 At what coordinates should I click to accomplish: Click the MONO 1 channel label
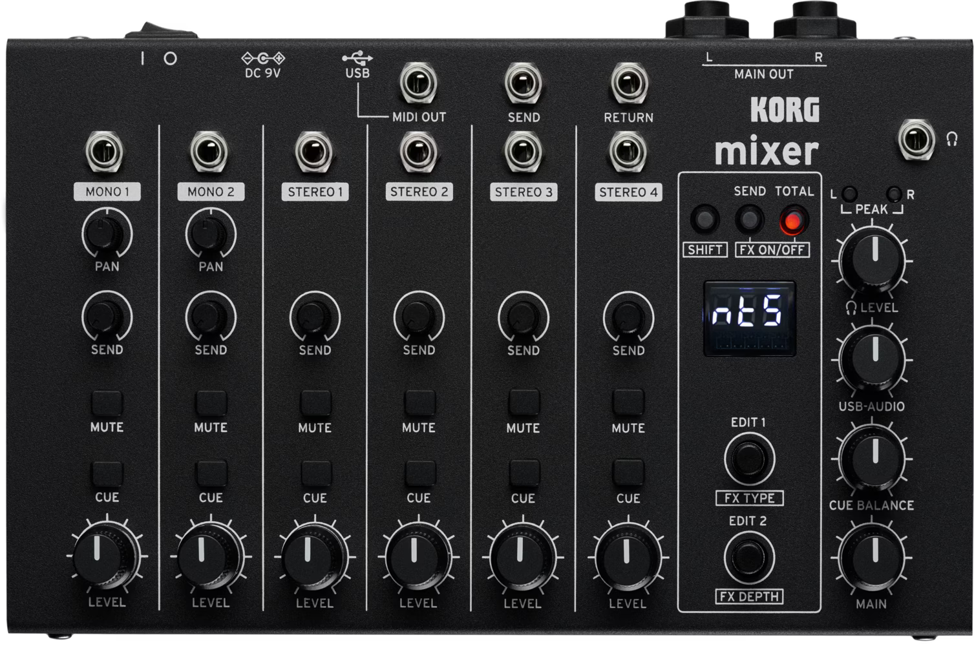[107, 192]
